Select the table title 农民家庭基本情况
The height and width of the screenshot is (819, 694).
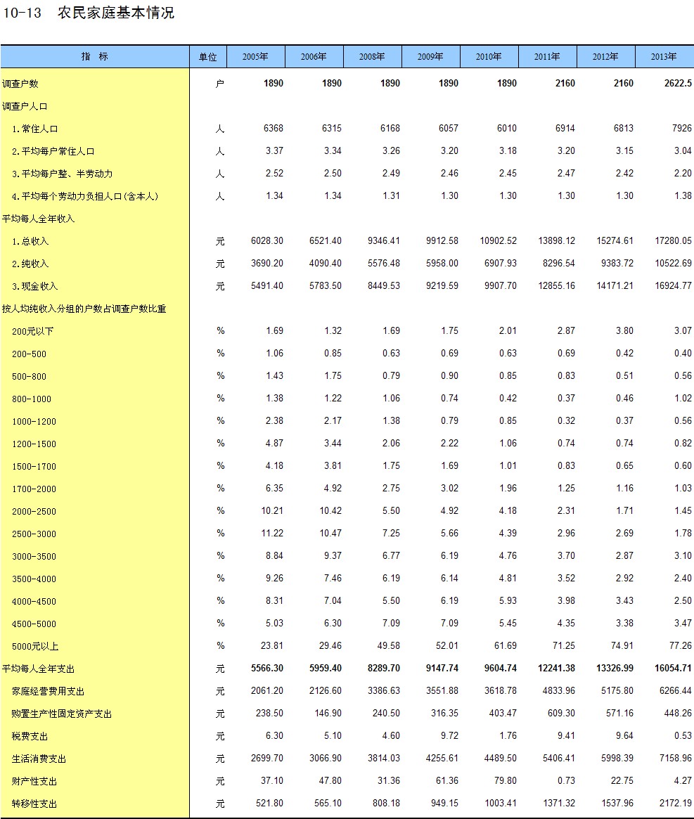[116, 13]
